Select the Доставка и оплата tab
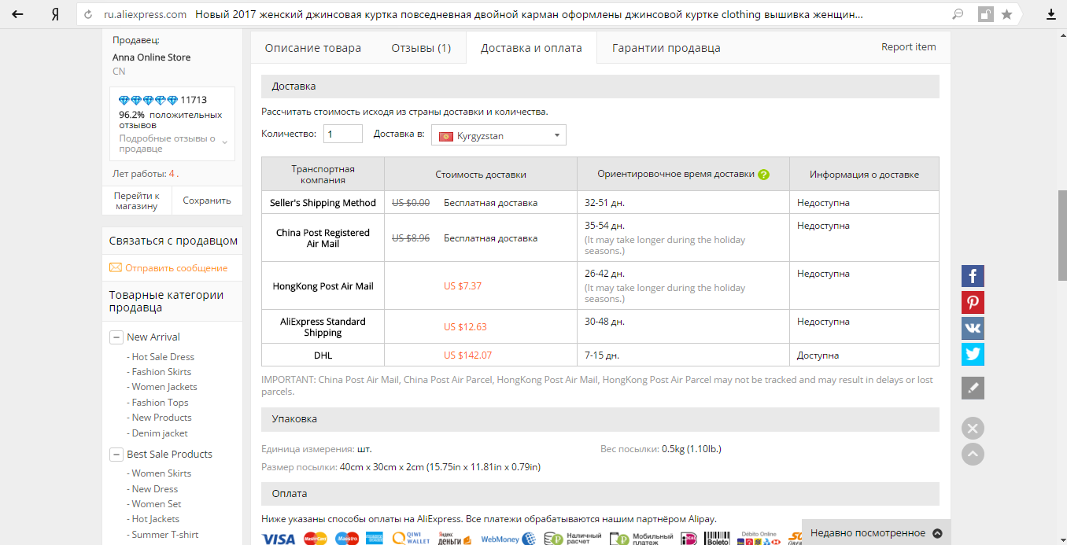 pyautogui.click(x=531, y=48)
